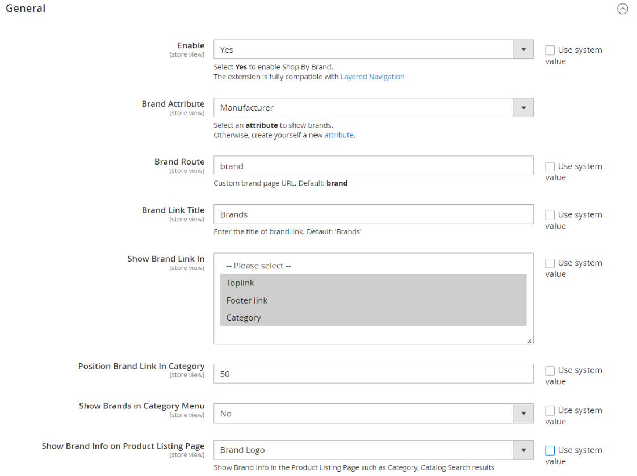637x476 pixels.
Task: Toggle Use system value for Show Brands in Menu
Action: 550,411
